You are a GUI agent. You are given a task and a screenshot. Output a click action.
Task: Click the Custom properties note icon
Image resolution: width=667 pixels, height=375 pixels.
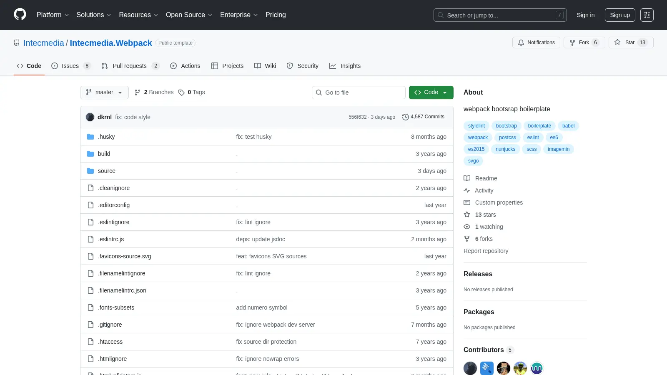[467, 202]
